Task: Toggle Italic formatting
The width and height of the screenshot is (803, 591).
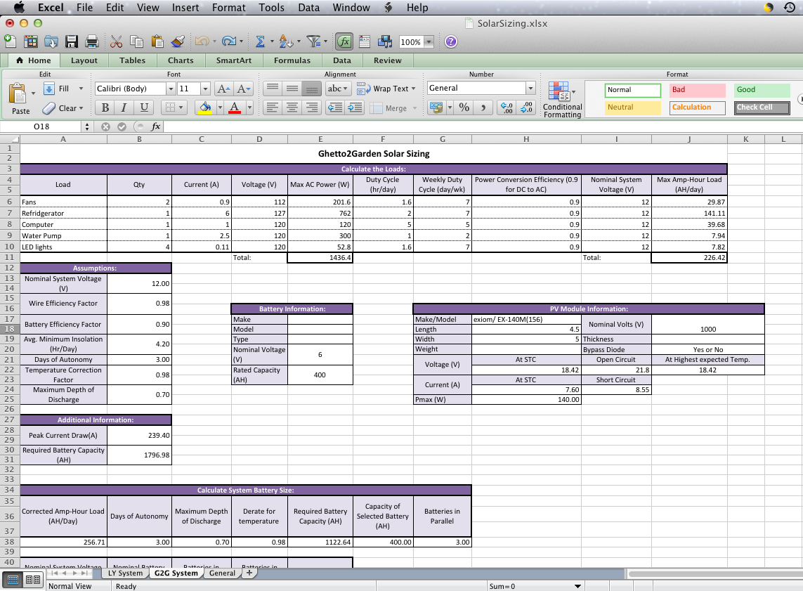Action: coord(124,108)
